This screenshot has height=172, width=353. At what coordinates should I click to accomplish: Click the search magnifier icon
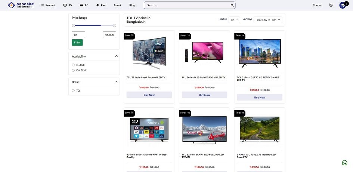click(232, 5)
